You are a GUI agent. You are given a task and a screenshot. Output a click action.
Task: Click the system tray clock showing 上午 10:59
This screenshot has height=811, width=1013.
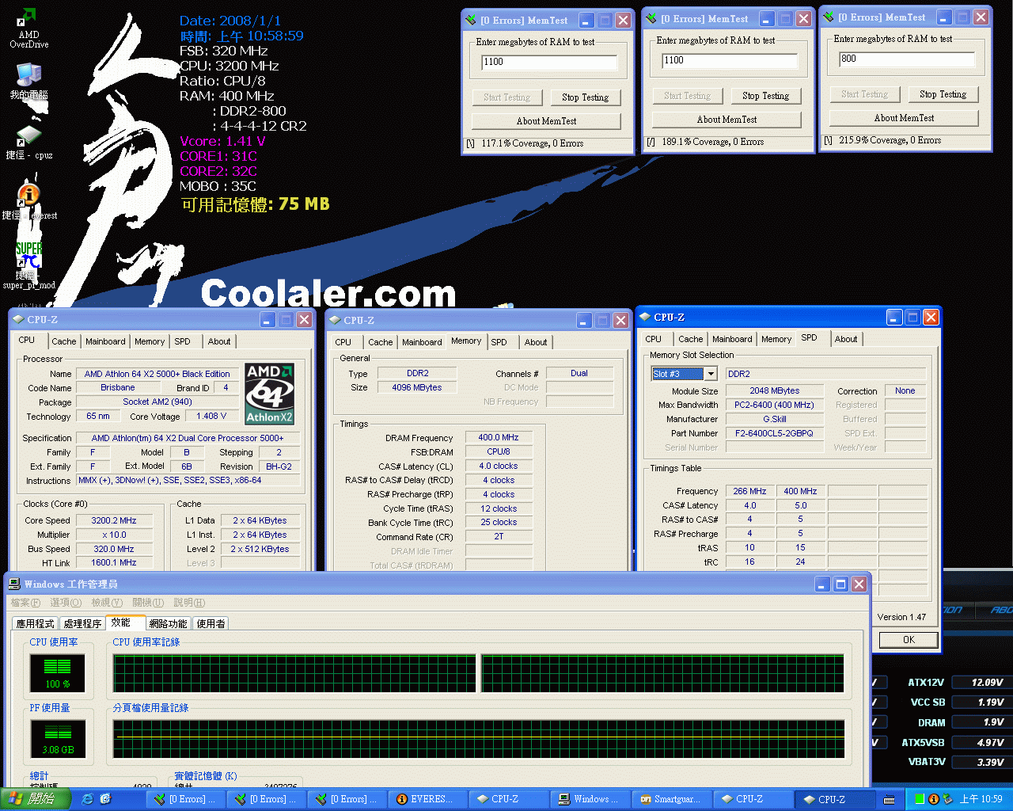[981, 799]
